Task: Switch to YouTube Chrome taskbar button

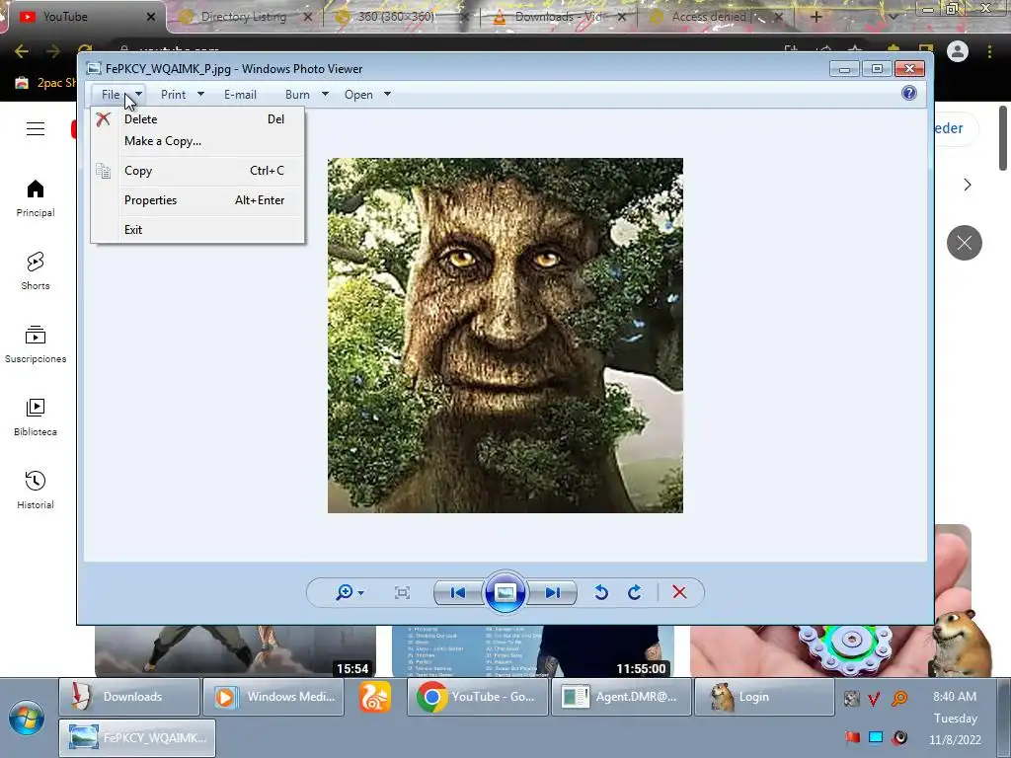Action: point(478,697)
